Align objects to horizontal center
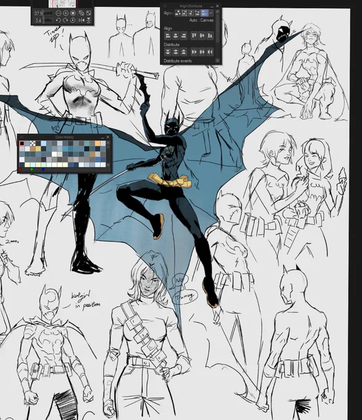The image size is (362, 420). pyautogui.click(x=176, y=36)
